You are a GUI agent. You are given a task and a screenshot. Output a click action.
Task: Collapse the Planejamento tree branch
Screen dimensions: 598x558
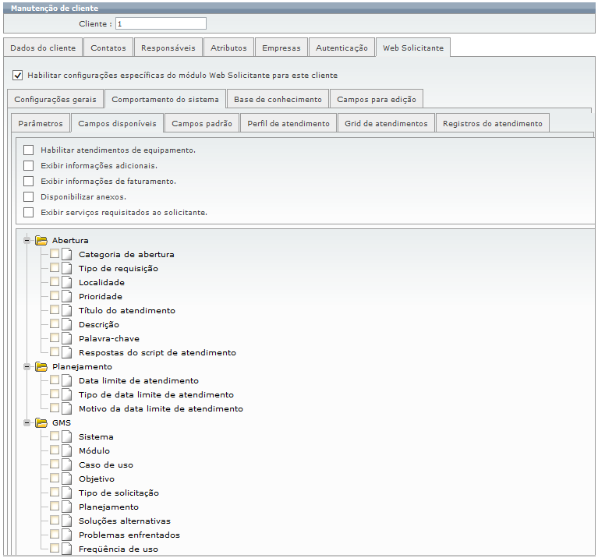coord(27,366)
